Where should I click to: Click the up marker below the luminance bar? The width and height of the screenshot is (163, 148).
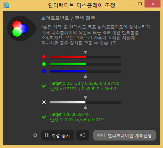coord(85,107)
